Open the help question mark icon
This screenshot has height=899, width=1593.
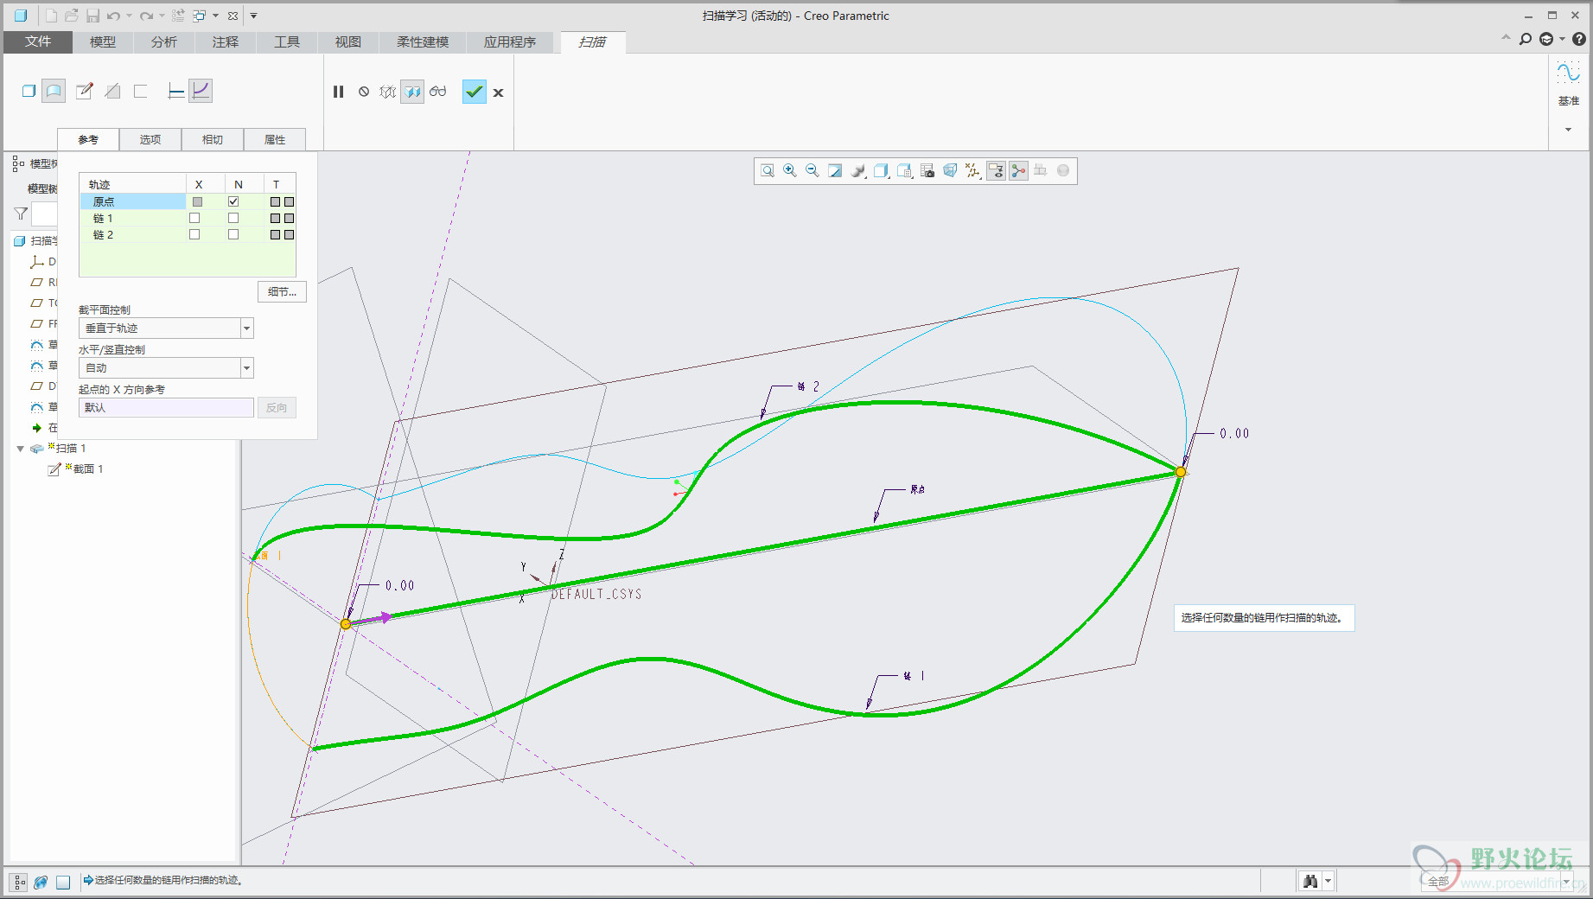pyautogui.click(x=1579, y=39)
